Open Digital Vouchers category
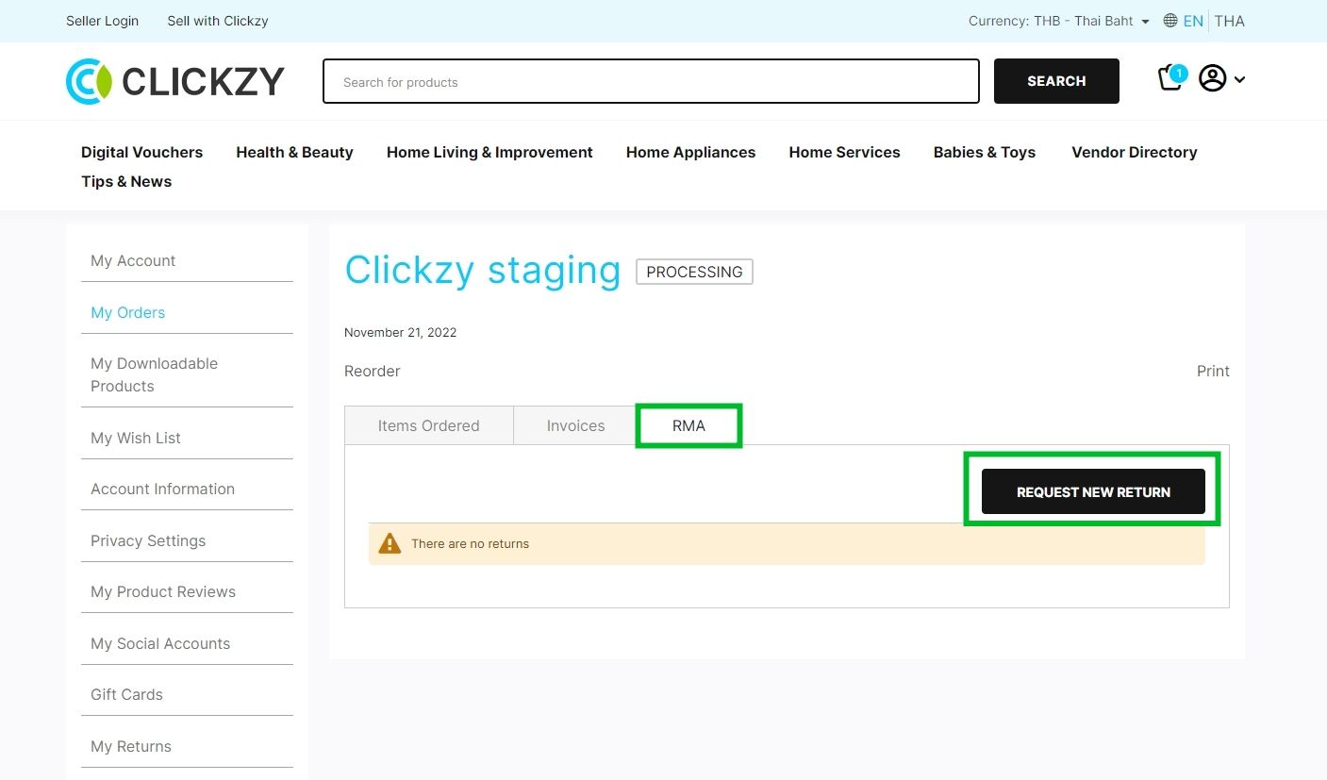 pos(141,152)
